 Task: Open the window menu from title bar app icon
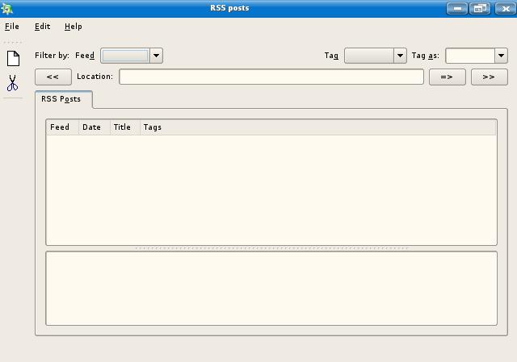click(x=8, y=8)
